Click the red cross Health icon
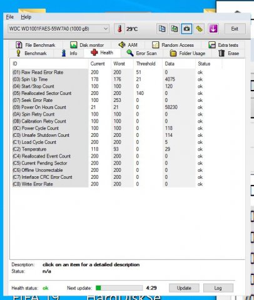The width and height of the screenshot is (254, 300). pos(94,52)
